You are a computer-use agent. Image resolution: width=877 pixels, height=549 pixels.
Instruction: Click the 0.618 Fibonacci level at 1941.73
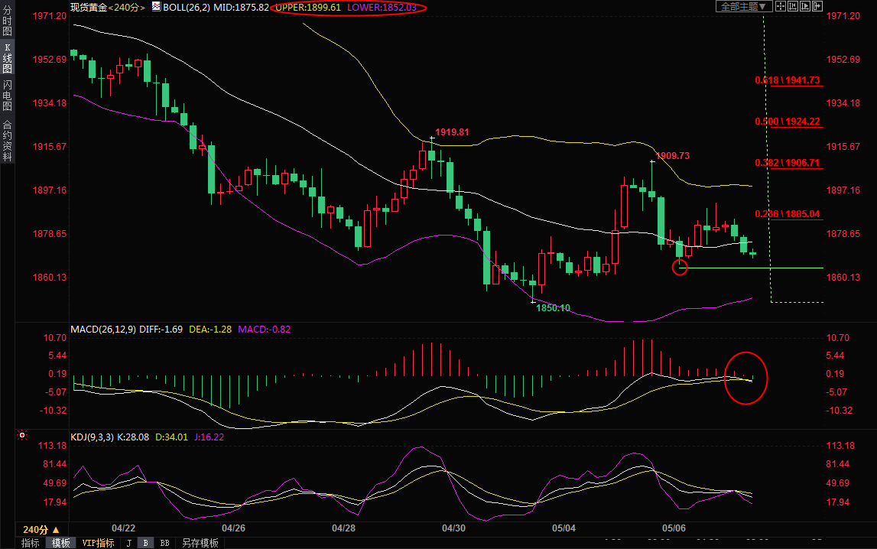(x=787, y=80)
